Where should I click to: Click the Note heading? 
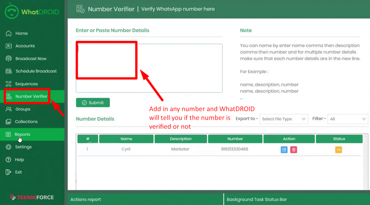point(246,30)
